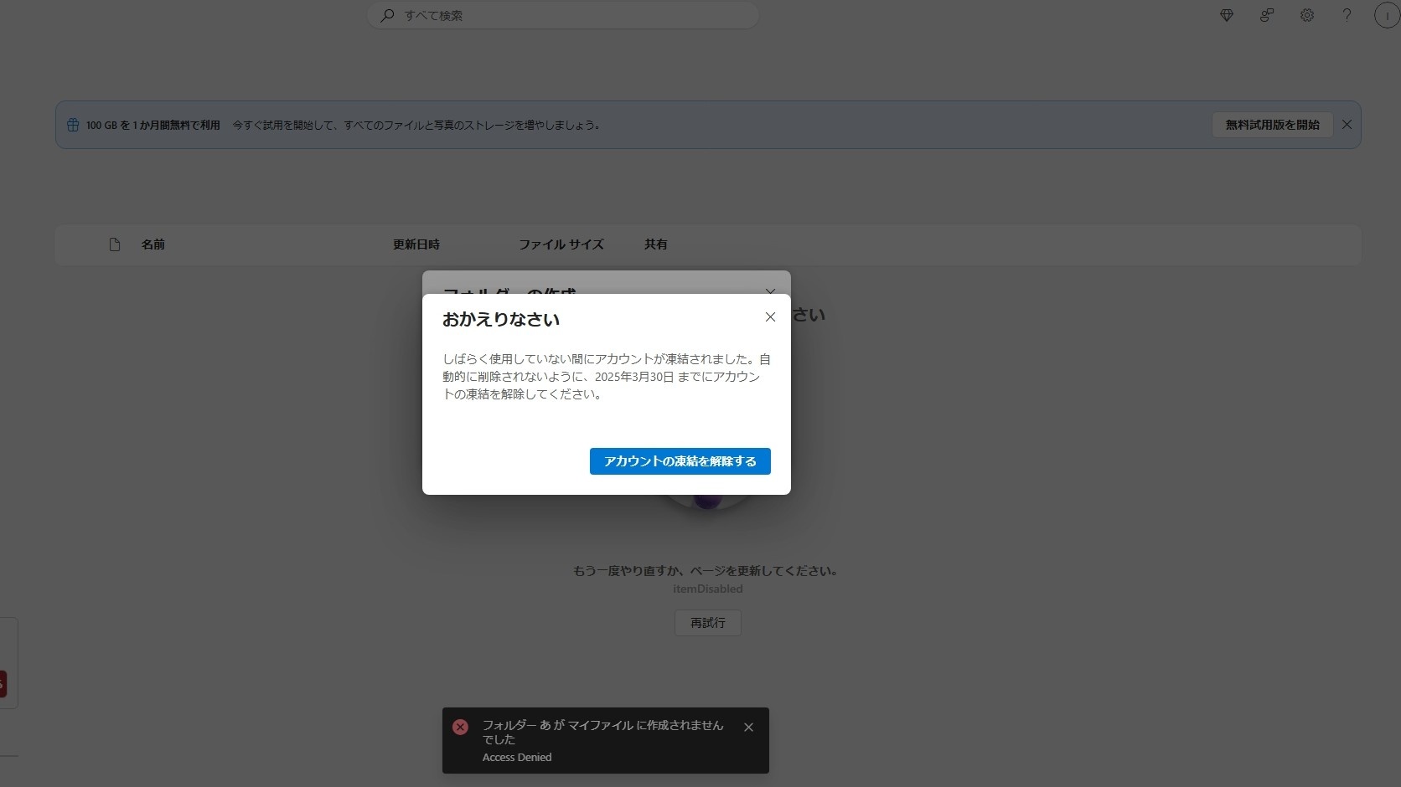Open the feedback icon in top bar
The height and width of the screenshot is (787, 1401).
1266,15
